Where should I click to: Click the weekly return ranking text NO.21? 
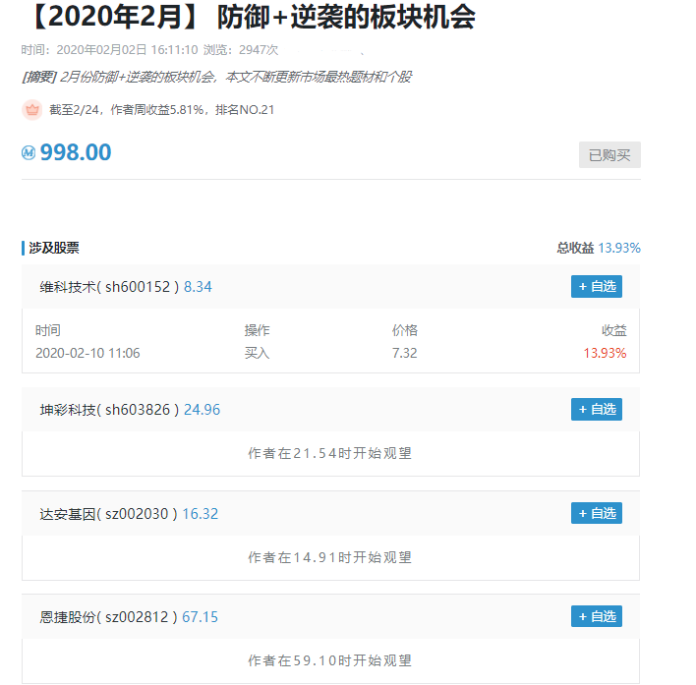[161, 110]
